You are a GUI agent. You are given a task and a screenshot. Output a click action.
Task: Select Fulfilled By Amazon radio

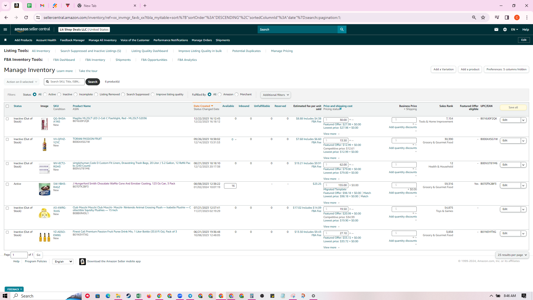(x=220, y=94)
